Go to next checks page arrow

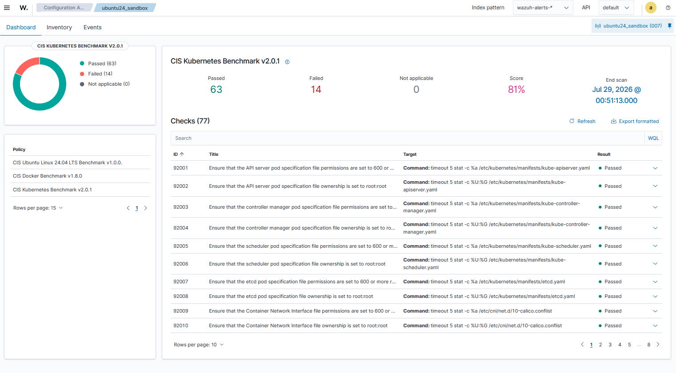pos(658,345)
